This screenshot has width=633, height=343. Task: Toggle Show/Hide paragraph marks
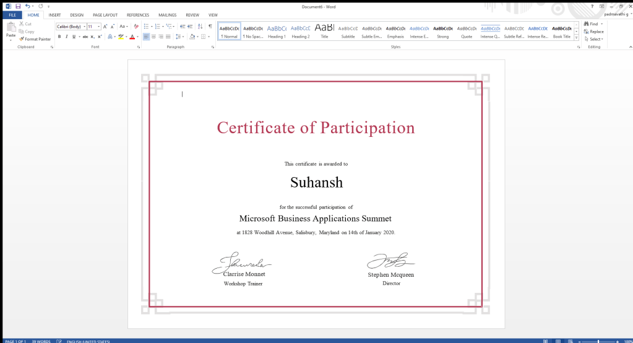[x=210, y=27]
